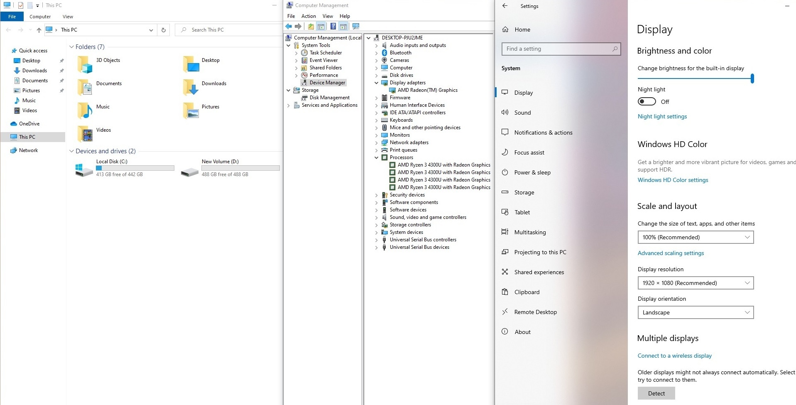The width and height of the screenshot is (796, 405).
Task: Refresh the This PC folder view
Action: [x=164, y=30]
